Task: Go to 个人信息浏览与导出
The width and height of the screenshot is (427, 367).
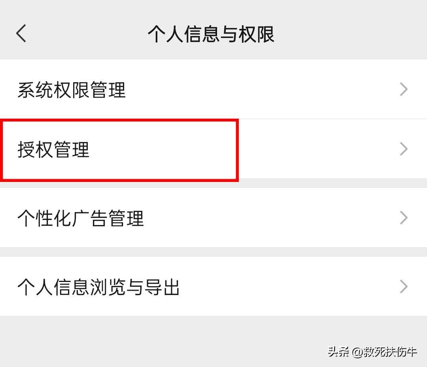Action: tap(213, 287)
